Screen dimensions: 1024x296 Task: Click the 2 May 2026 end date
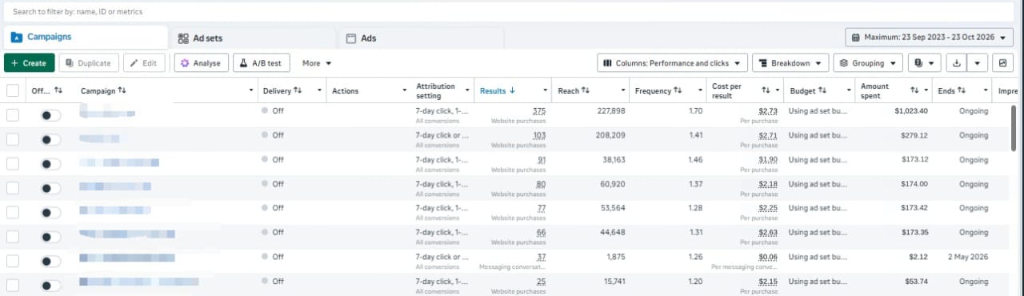pos(968,257)
